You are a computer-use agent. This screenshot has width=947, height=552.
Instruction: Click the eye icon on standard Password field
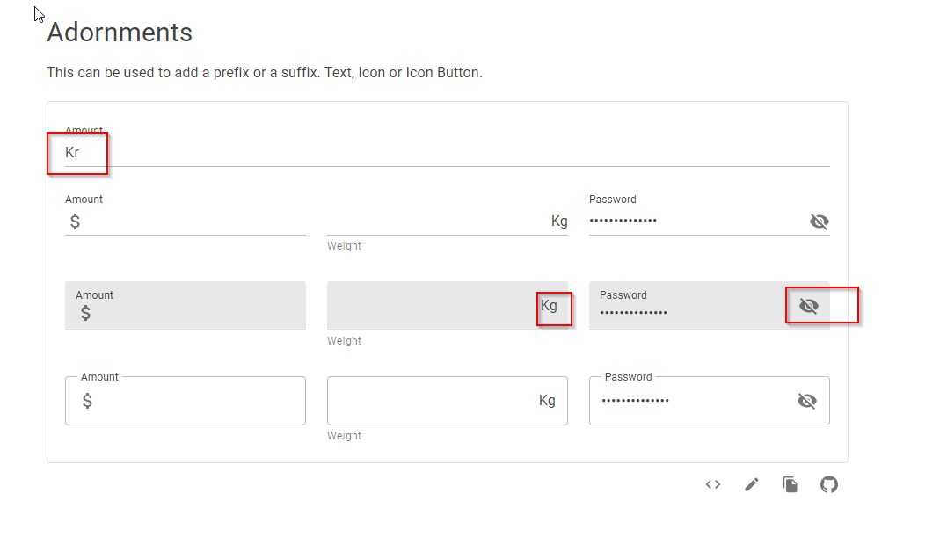(819, 222)
